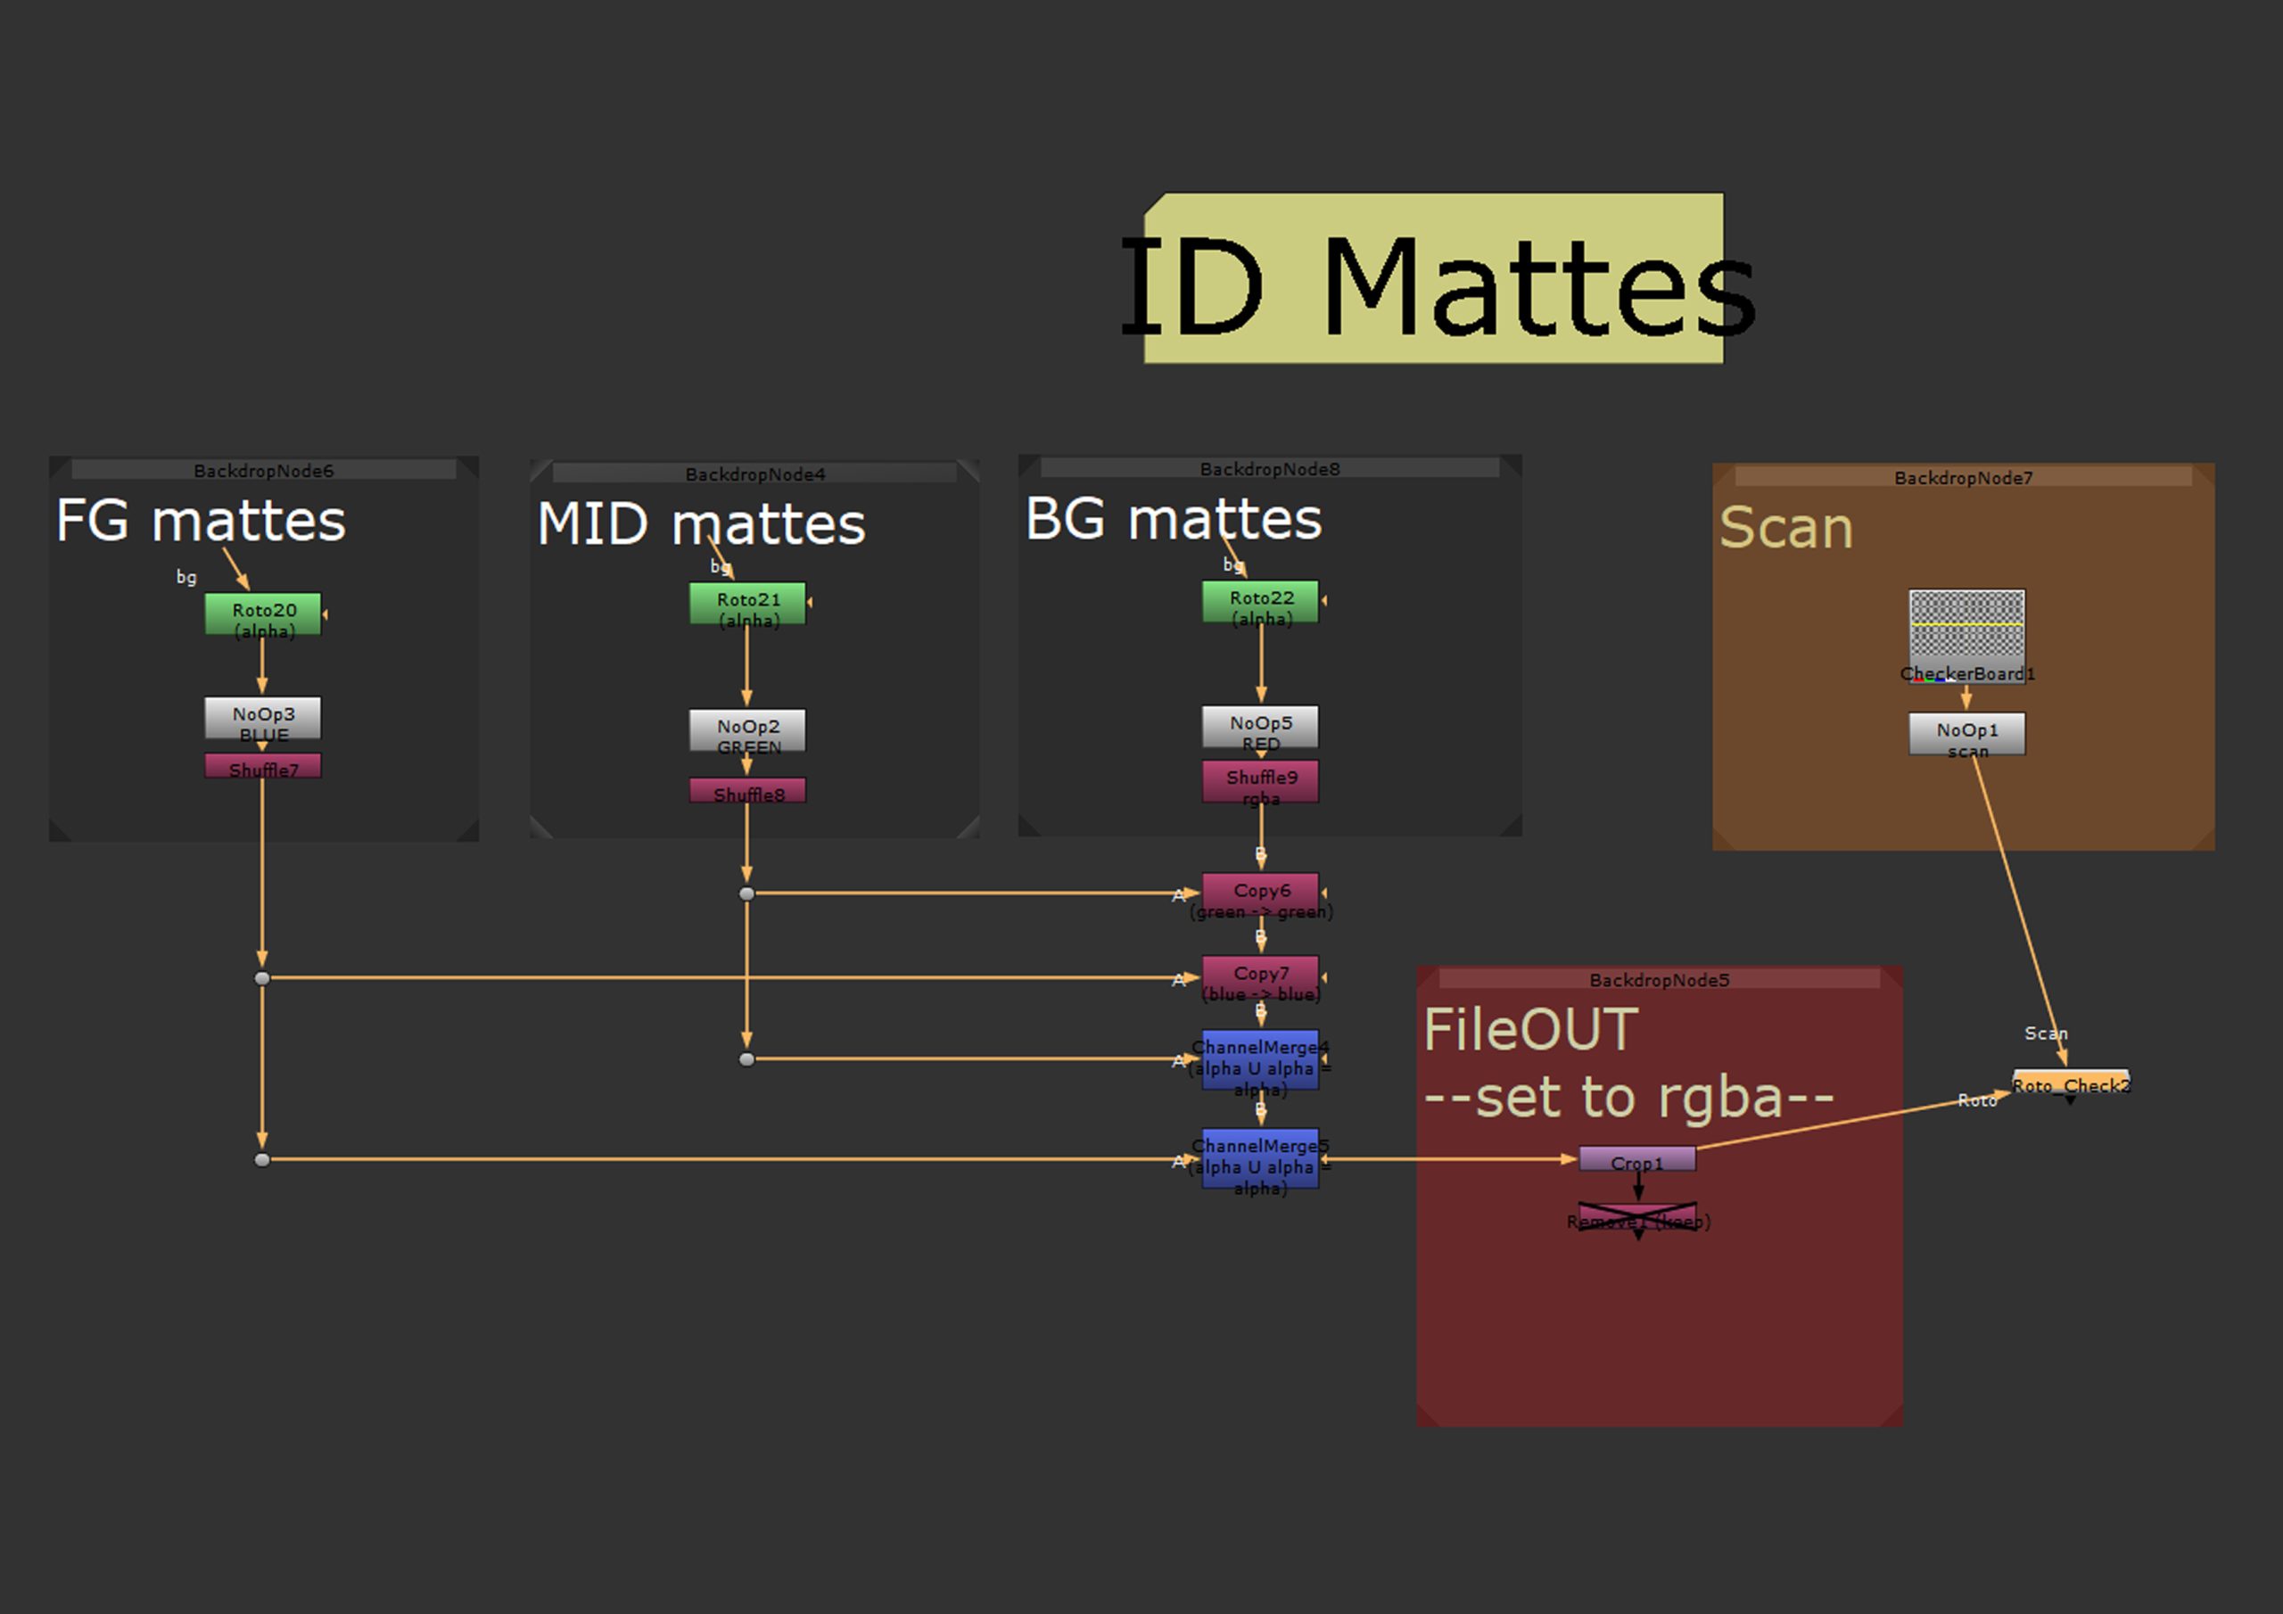Select the Shuffle8 node
The width and height of the screenshot is (2283, 1614).
tap(746, 791)
